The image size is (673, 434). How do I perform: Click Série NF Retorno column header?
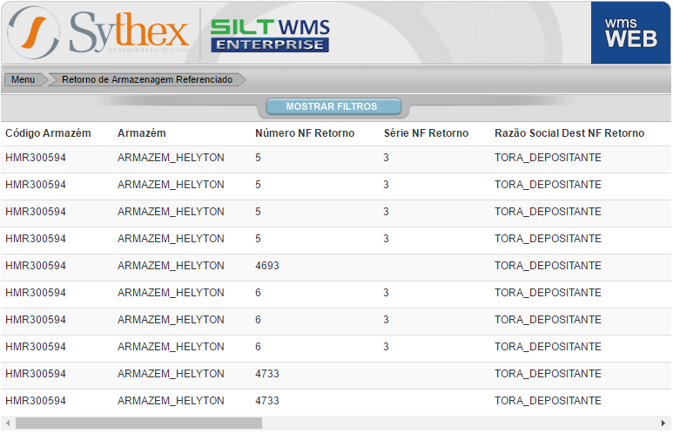click(x=427, y=133)
